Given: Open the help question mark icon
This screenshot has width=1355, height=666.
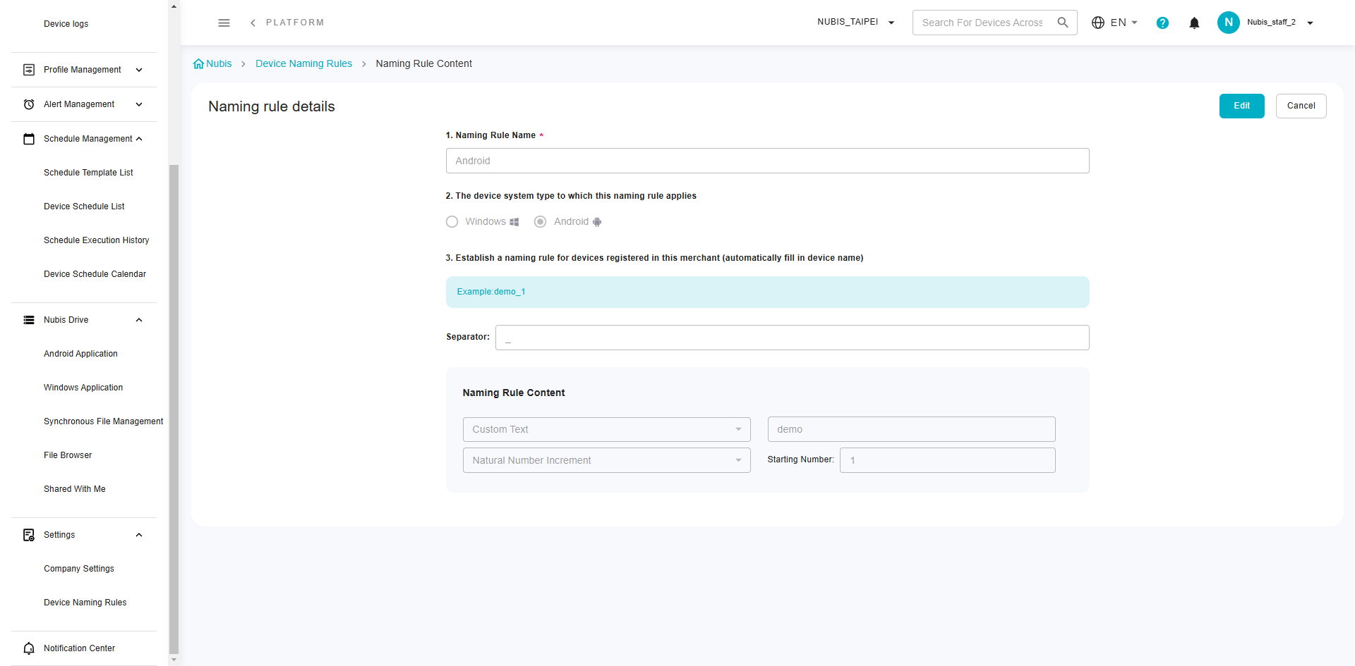Looking at the screenshot, I should point(1162,23).
